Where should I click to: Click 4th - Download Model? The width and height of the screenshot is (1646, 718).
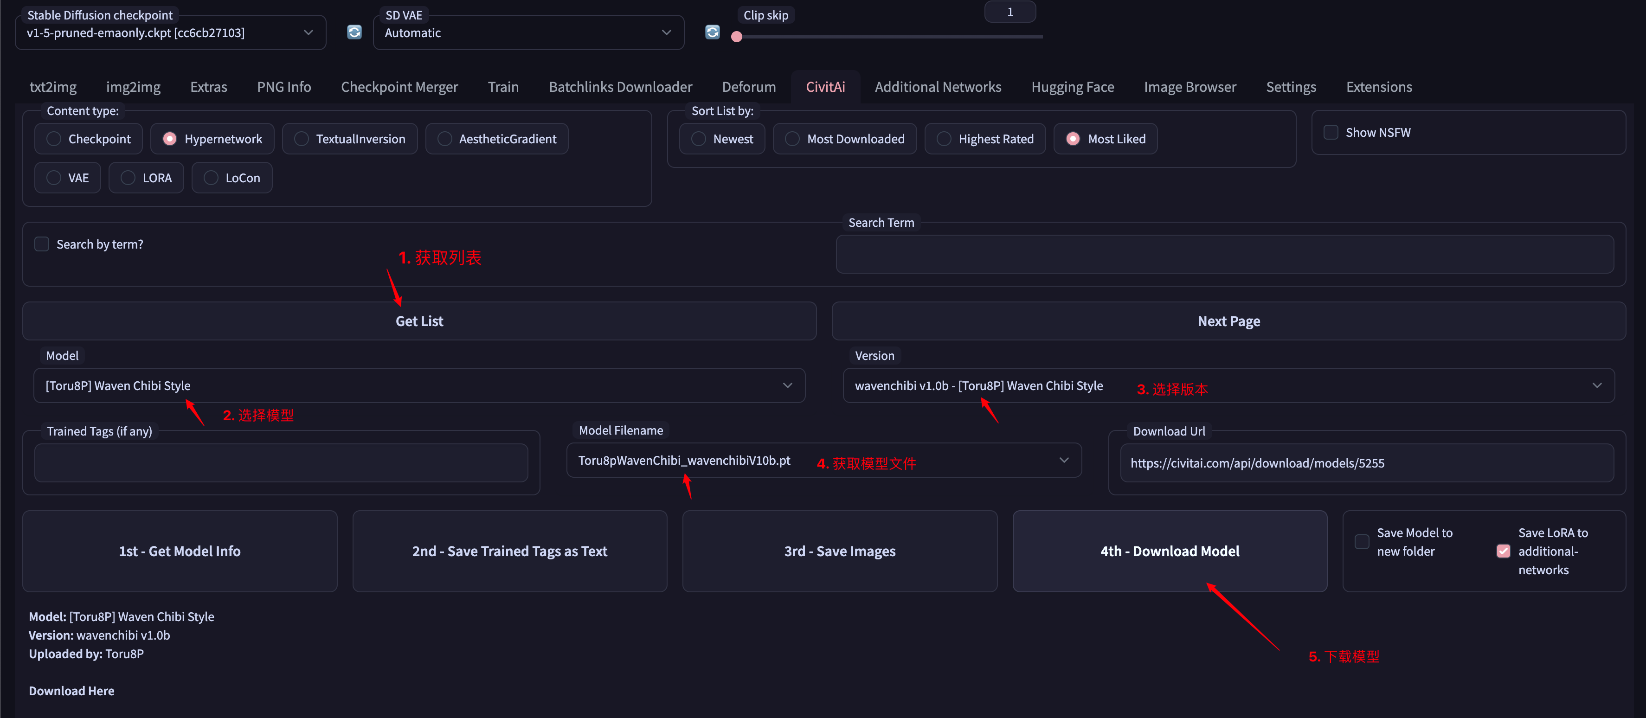[1170, 551]
